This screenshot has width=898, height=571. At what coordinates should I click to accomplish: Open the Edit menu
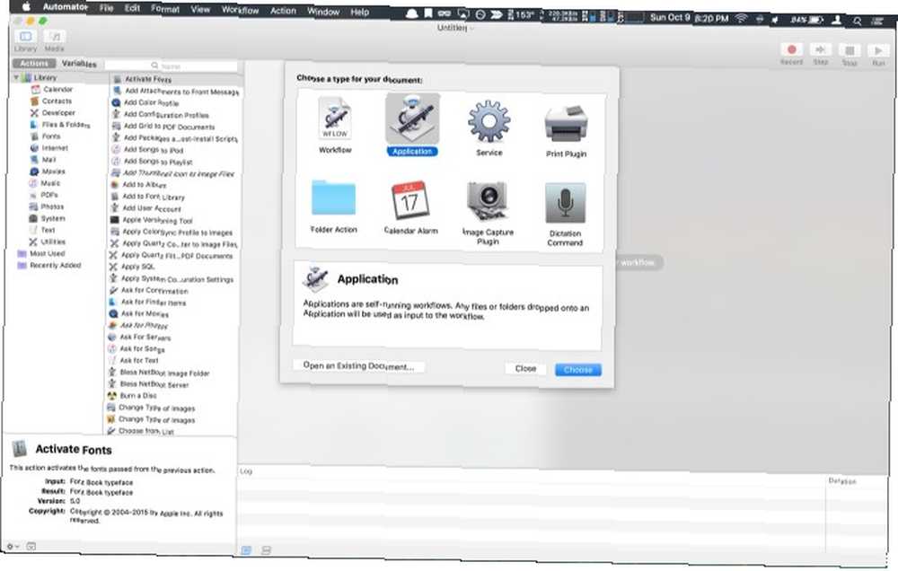click(132, 8)
